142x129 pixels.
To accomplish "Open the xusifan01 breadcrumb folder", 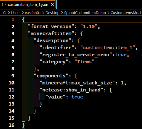I will pyautogui.click(x=33, y=13).
